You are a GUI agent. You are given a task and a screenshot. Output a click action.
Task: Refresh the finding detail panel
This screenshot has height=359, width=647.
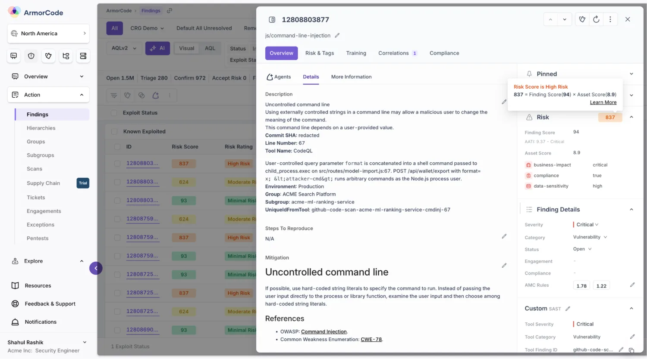pyautogui.click(x=596, y=19)
